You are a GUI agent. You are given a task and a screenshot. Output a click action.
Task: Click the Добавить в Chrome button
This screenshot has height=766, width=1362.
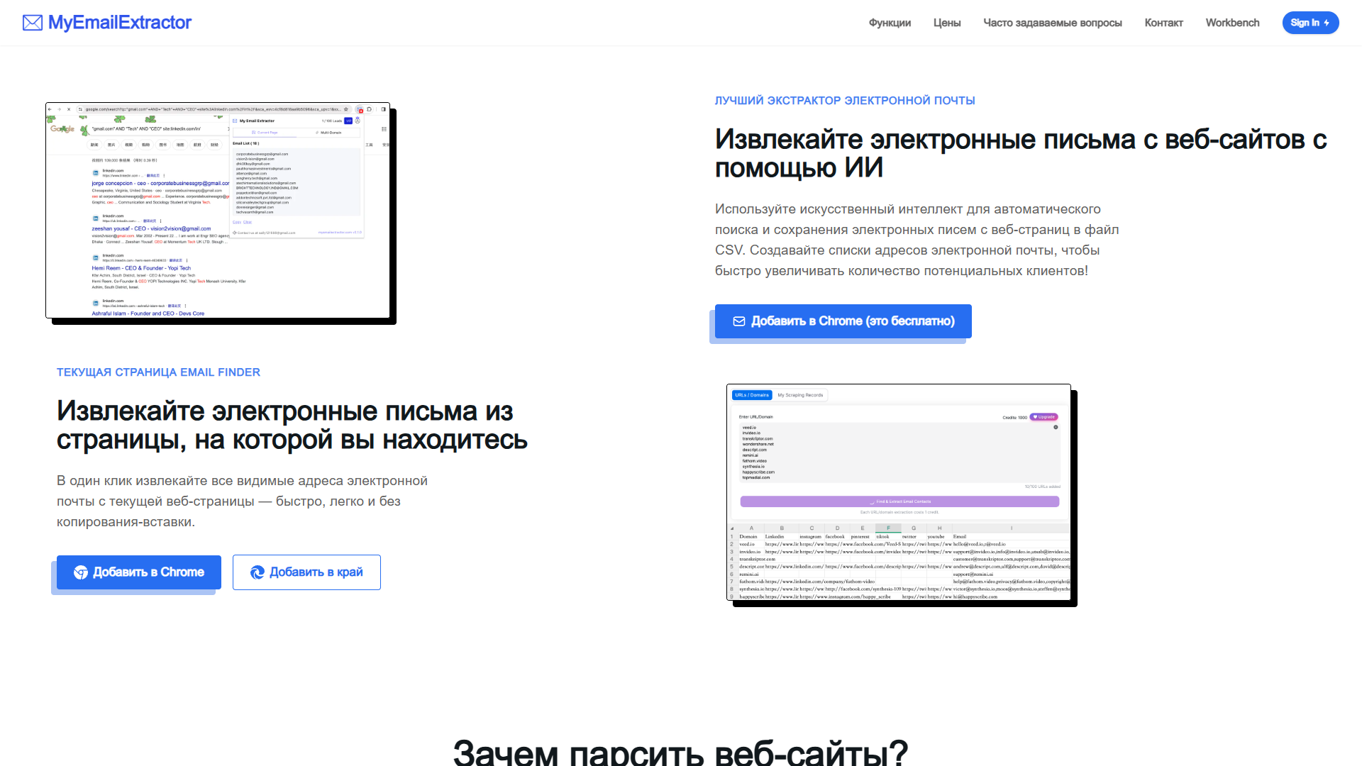point(139,572)
